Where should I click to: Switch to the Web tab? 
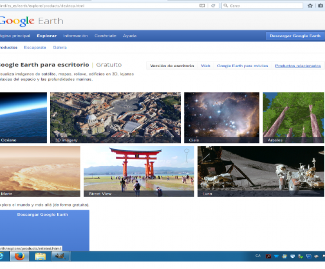pyautogui.click(x=205, y=66)
